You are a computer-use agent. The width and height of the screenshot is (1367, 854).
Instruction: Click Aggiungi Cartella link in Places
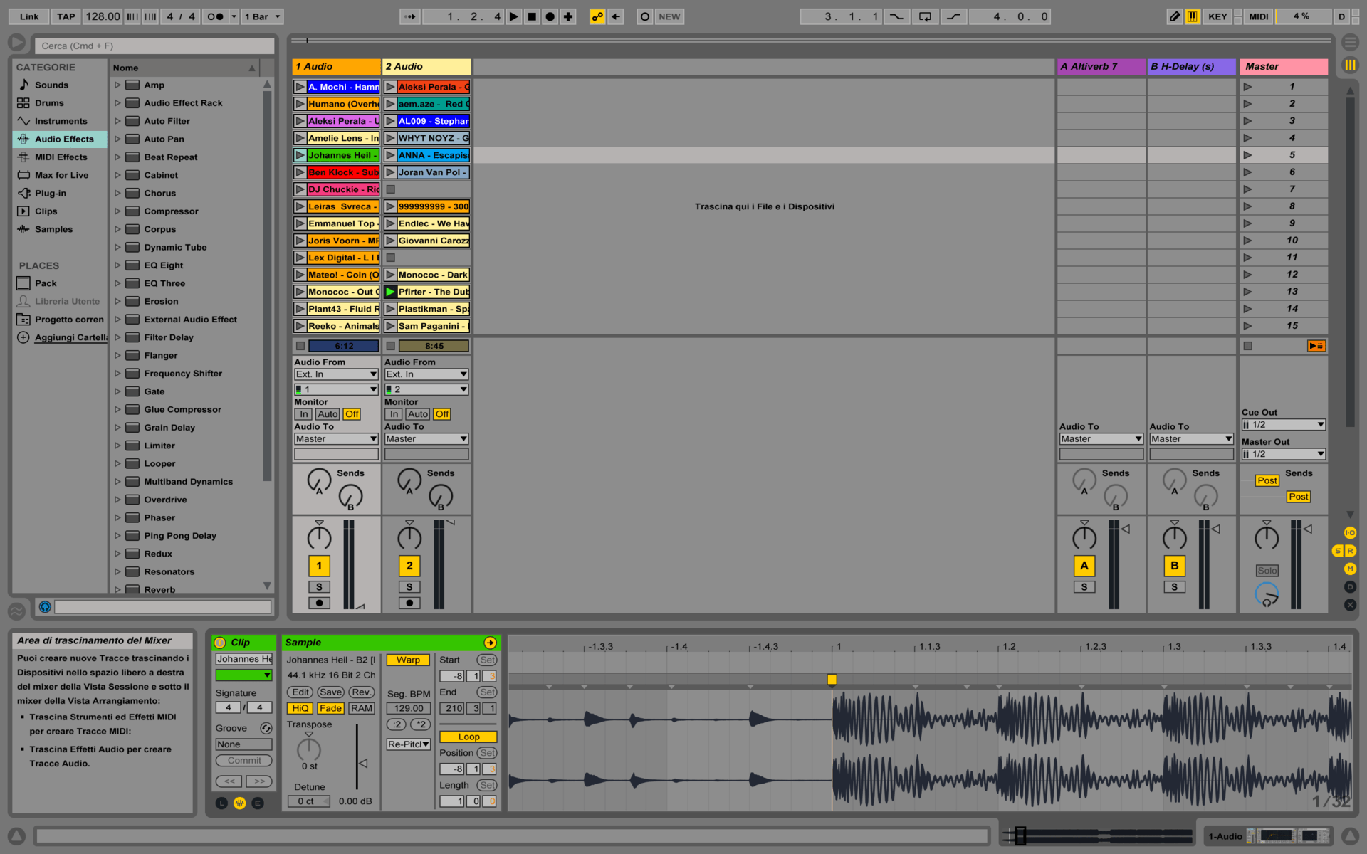pyautogui.click(x=70, y=337)
